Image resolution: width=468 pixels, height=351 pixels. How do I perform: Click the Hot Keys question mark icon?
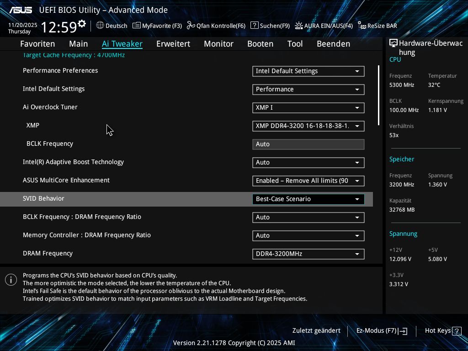457,331
